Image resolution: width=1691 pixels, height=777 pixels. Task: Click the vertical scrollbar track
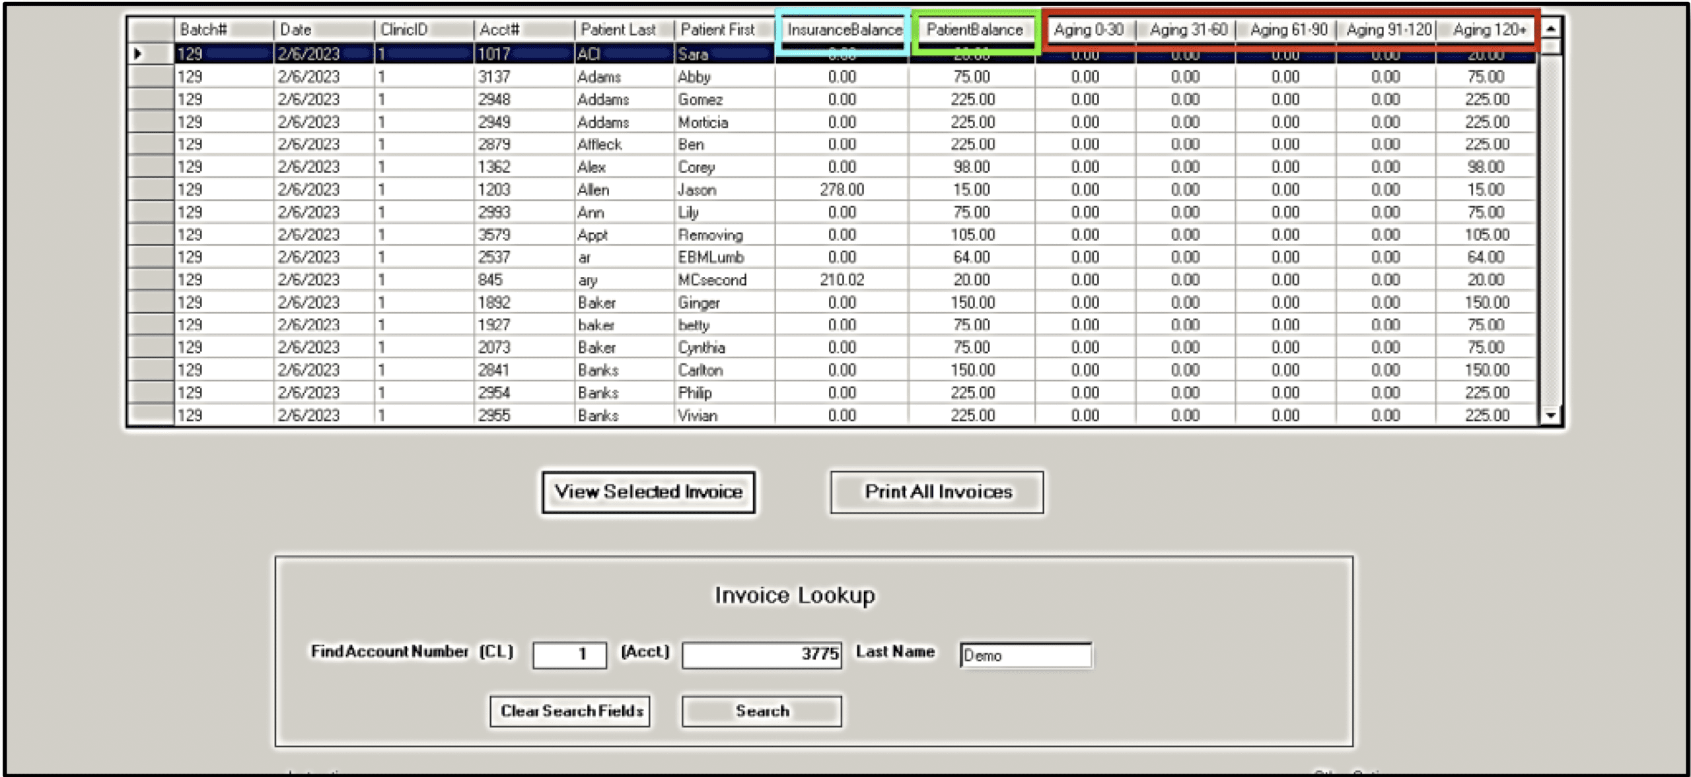pyautogui.click(x=1550, y=231)
